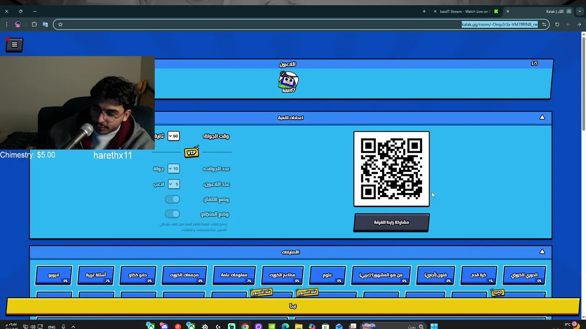This screenshot has width=586, height=329.
Task: Open the round time 60 dropdown
Action: click(x=174, y=136)
